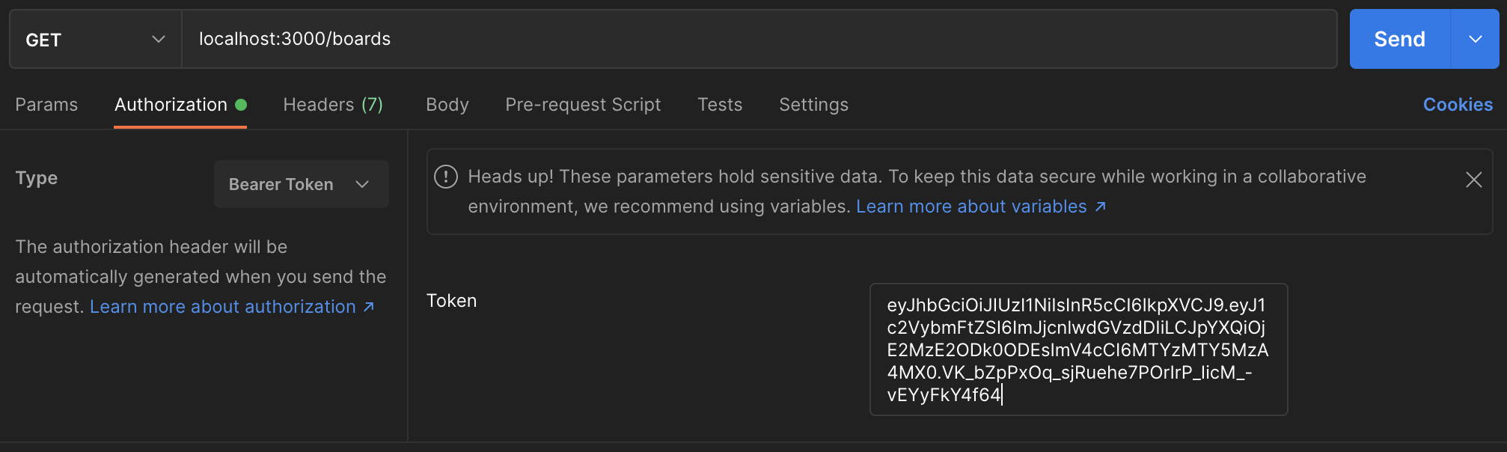
Task: Click the Cookies link
Action: 1458,105
